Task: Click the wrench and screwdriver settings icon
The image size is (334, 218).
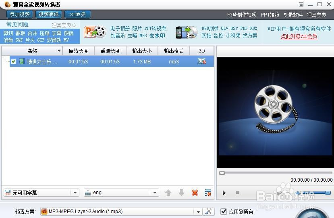Action: pos(208,212)
